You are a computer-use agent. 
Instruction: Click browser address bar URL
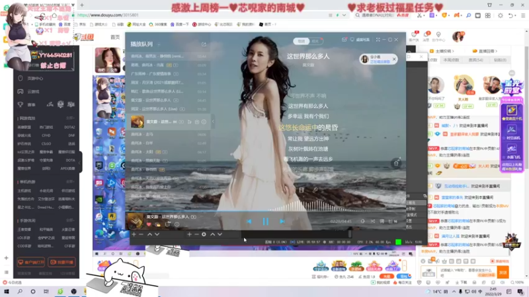108,15
